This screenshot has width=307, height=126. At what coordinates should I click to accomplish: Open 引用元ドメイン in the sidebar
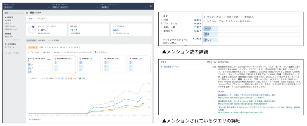click(11, 27)
